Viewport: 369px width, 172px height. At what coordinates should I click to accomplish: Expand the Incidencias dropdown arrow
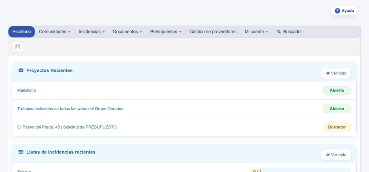point(103,32)
